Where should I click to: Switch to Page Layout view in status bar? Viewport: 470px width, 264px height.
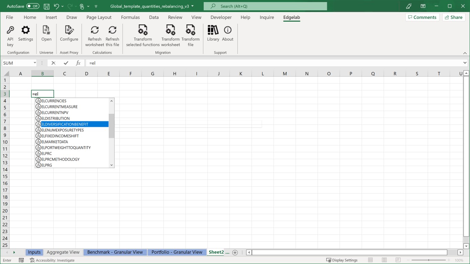pyautogui.click(x=384, y=260)
